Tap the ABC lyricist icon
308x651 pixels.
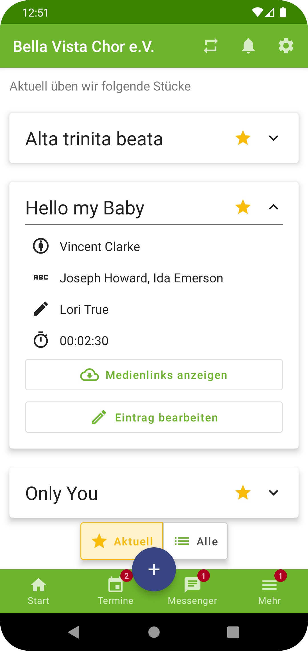click(x=41, y=277)
